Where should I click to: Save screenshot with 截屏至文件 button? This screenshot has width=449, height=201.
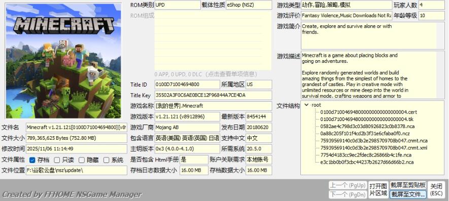[408, 194]
